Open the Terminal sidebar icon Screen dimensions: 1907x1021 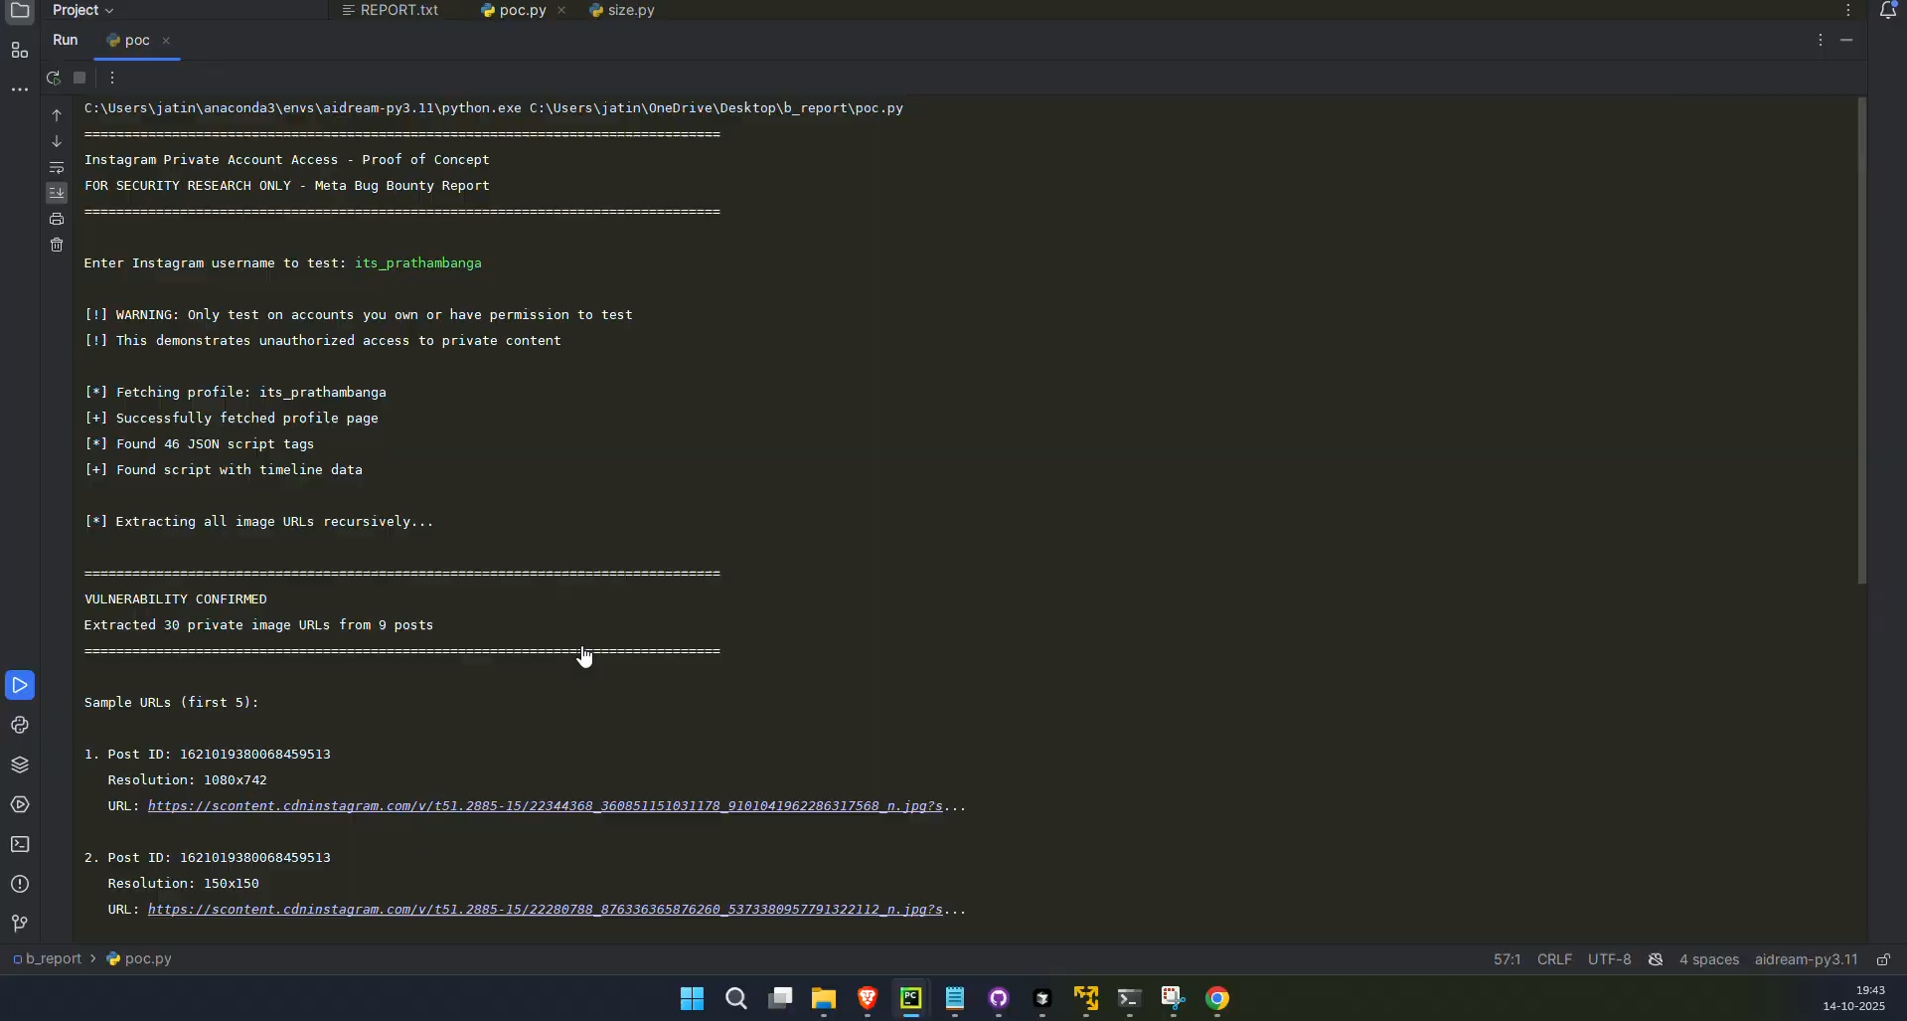pos(20,844)
